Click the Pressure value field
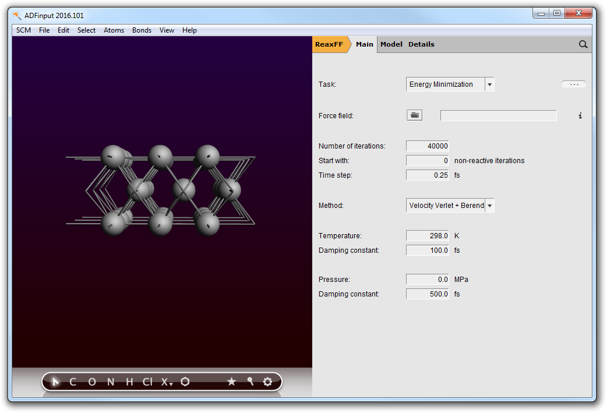This screenshot has height=413, width=607. click(428, 279)
